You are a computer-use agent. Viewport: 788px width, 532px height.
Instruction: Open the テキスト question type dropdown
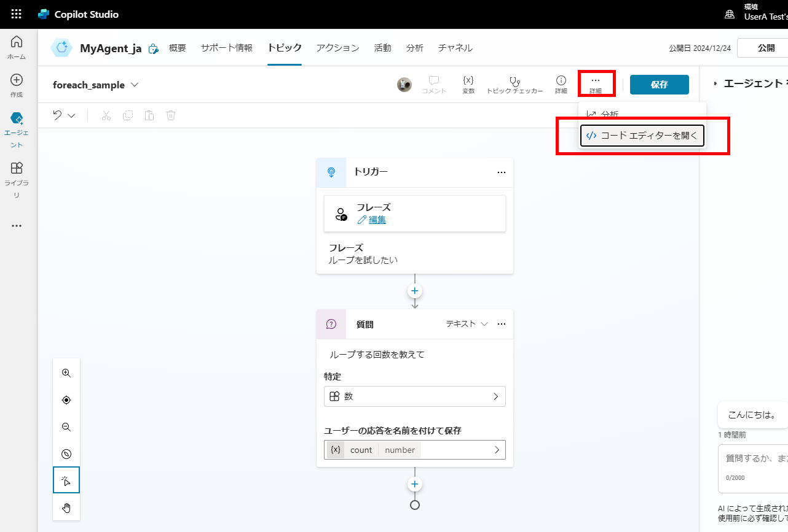click(466, 323)
